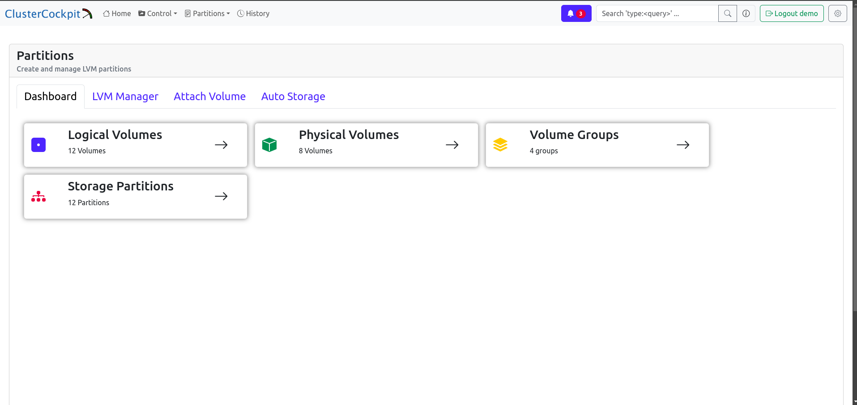This screenshot has width=857, height=405.
Task: Click the yellow Volume Groups layers icon
Action: tap(500, 145)
